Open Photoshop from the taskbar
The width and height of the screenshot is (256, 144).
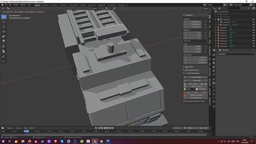(x=75, y=141)
